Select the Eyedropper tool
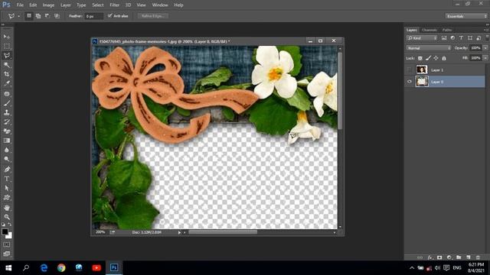490x275 pixels. (x=7, y=83)
